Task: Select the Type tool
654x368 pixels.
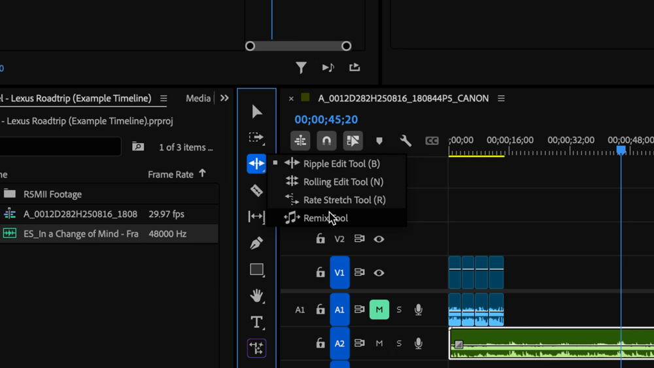Action: point(256,322)
